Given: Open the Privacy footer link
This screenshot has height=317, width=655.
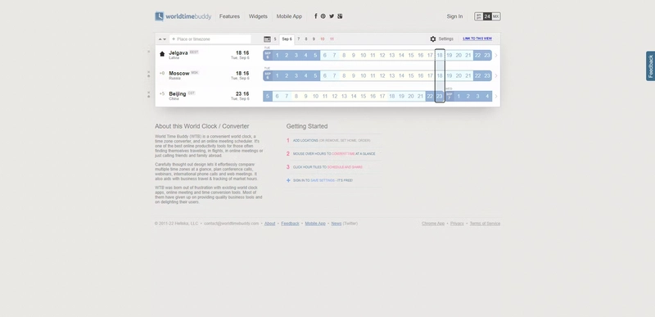Looking at the screenshot, I should point(457,224).
